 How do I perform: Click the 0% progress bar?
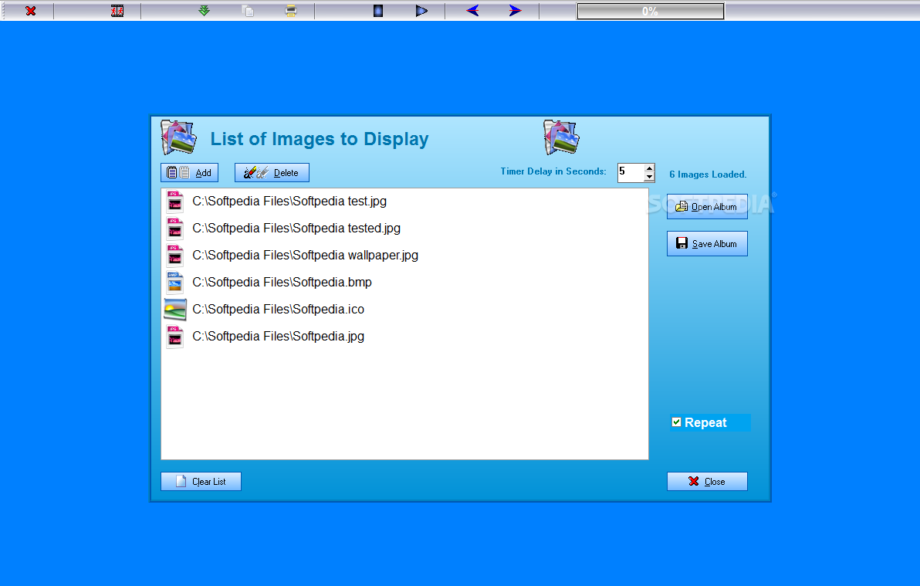(x=650, y=11)
